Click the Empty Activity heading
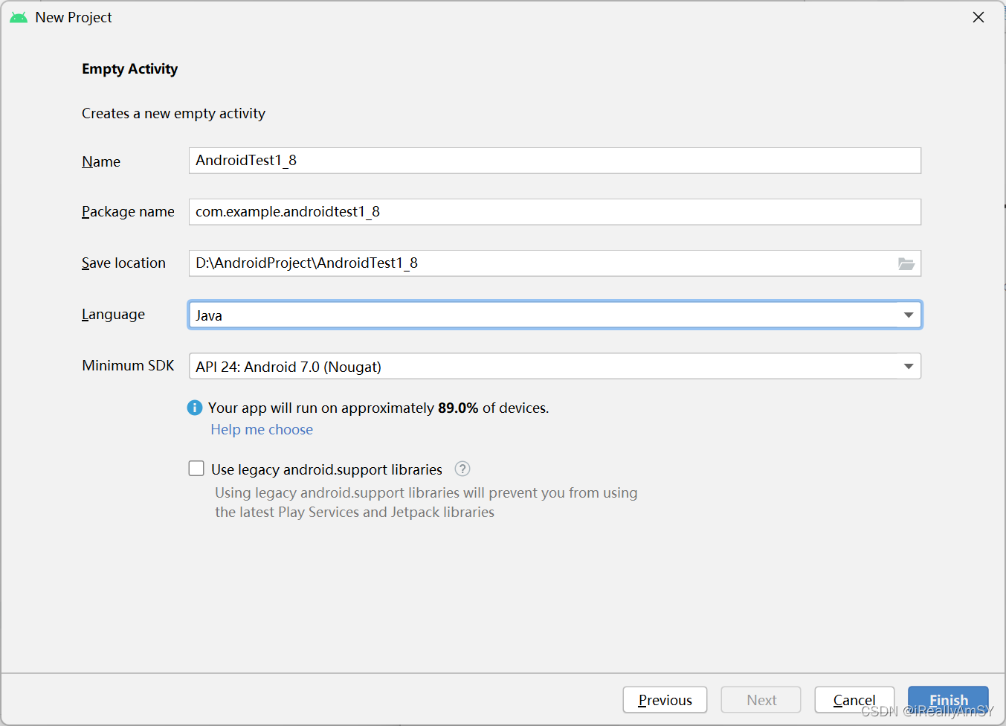 pyautogui.click(x=130, y=68)
